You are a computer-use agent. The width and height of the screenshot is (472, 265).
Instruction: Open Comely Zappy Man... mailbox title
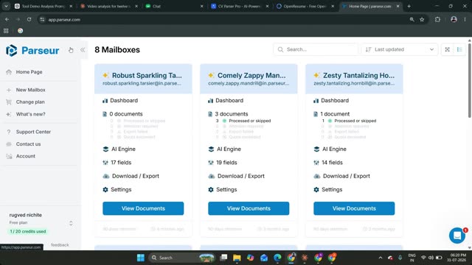tap(251, 75)
